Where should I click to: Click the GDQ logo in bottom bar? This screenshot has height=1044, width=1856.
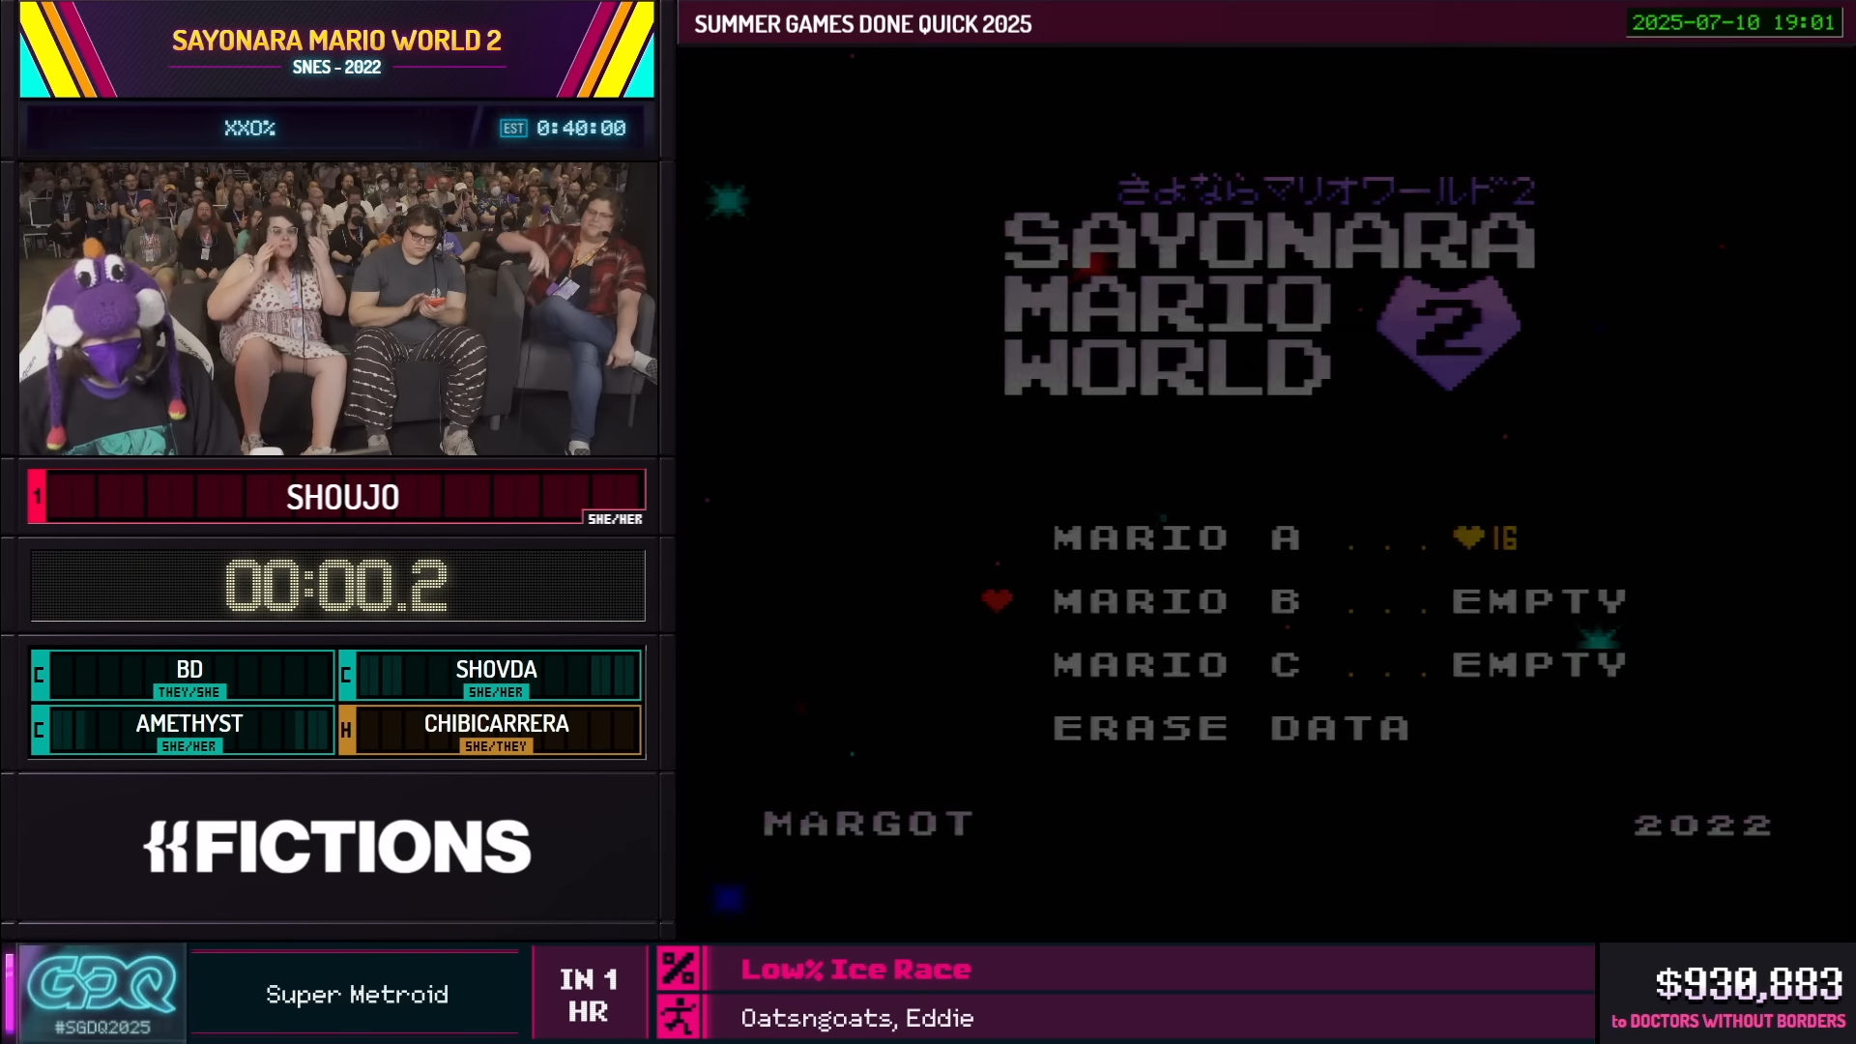[x=101, y=986]
